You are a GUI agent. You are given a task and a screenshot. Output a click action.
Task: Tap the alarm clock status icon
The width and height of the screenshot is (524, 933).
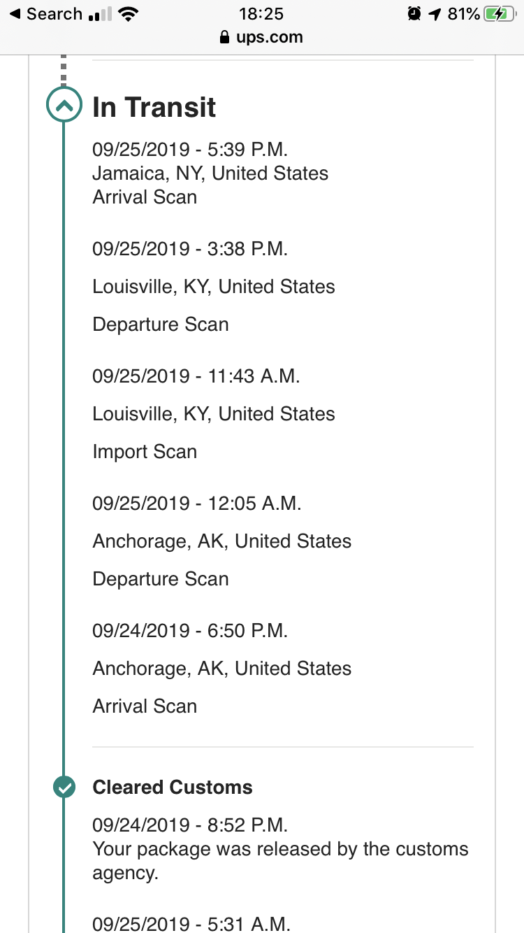(414, 14)
